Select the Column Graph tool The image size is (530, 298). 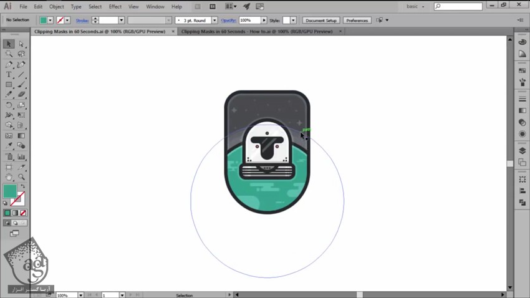click(x=21, y=156)
